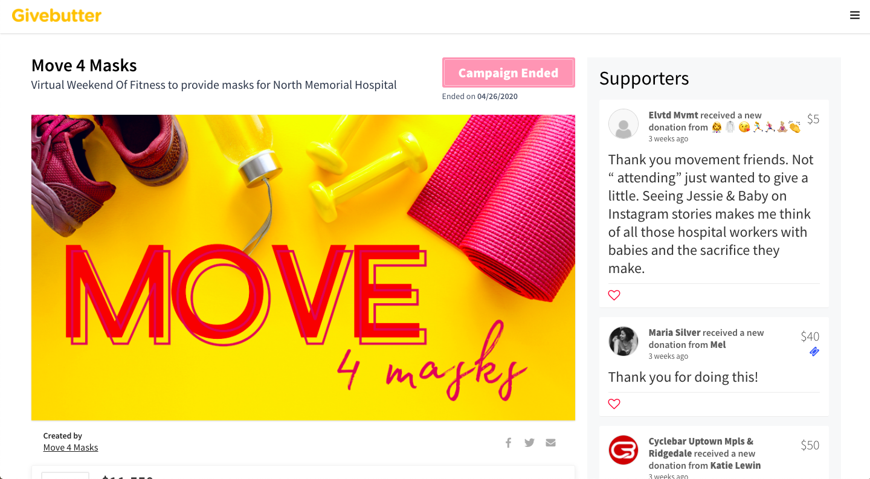The width and height of the screenshot is (870, 479).
Task: Click the Elvtd Mvmt supporter name
Action: click(673, 115)
